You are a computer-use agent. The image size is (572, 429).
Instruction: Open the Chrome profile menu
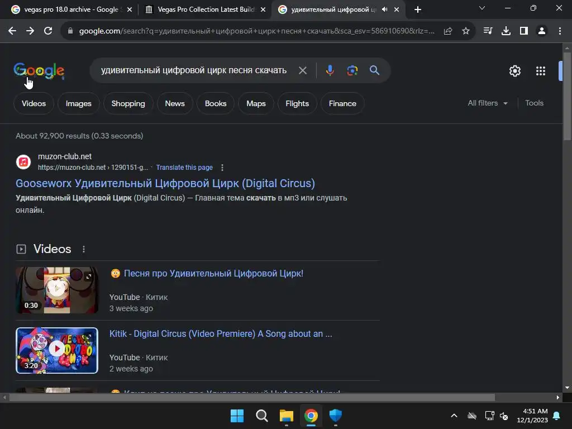(x=542, y=31)
